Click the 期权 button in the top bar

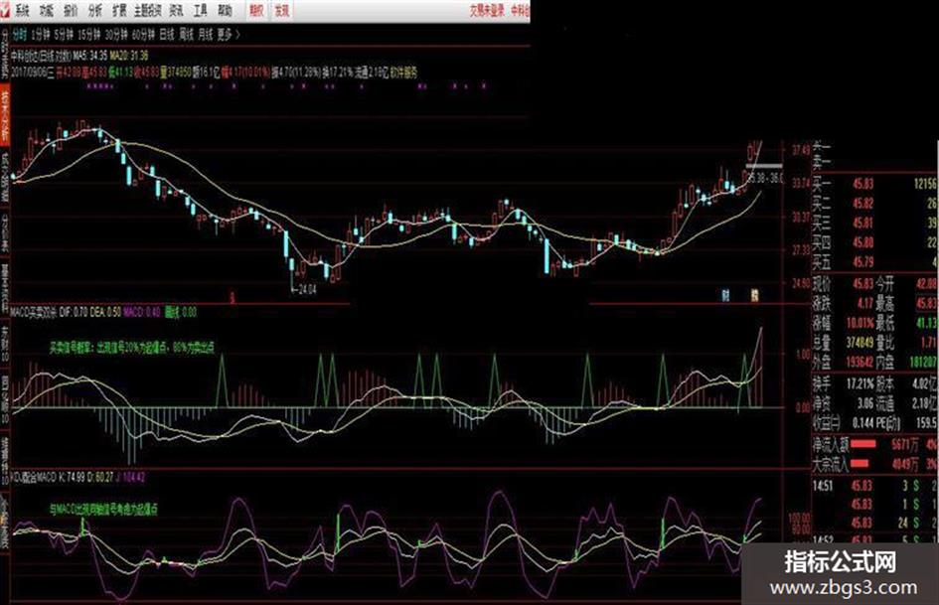[x=256, y=11]
